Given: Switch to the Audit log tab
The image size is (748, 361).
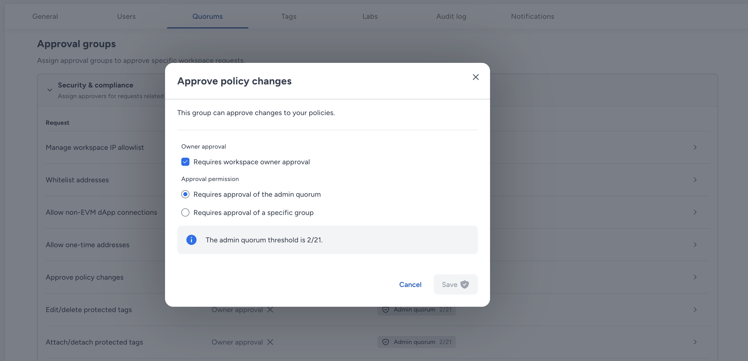Looking at the screenshot, I should click(x=451, y=16).
